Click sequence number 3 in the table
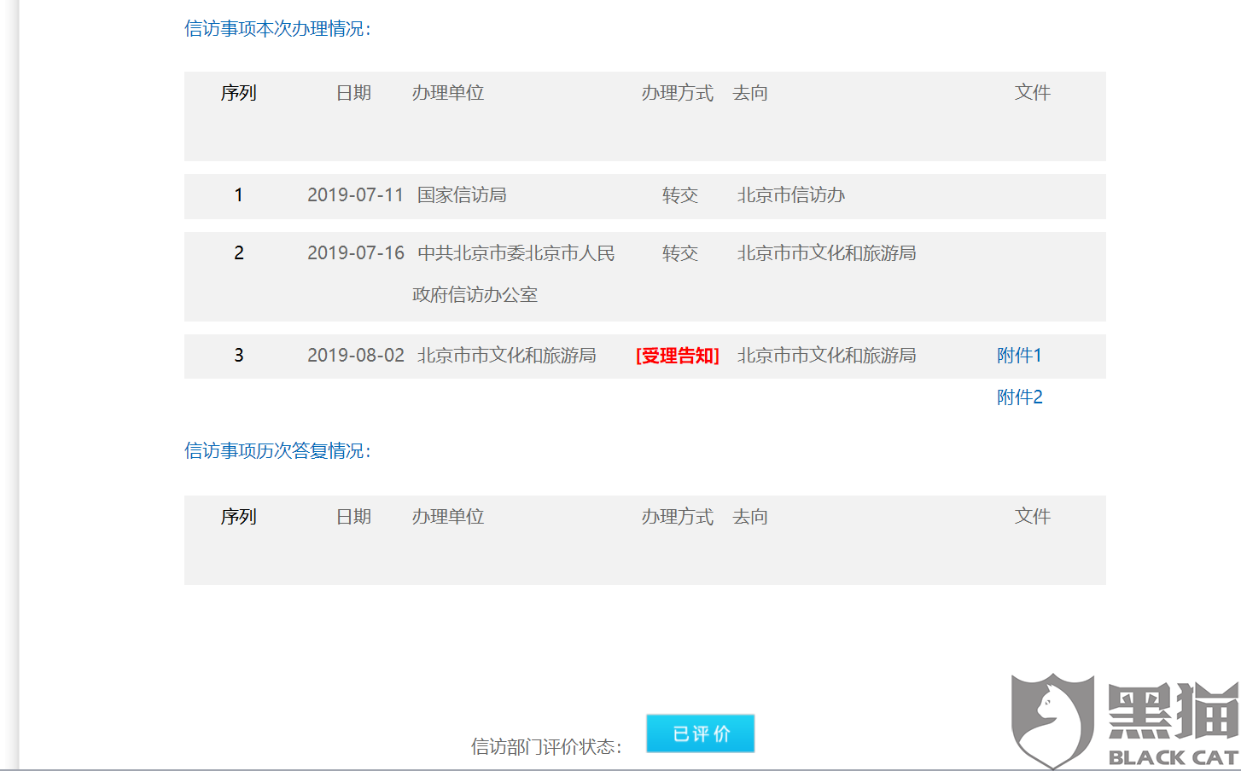The image size is (1241, 771). [239, 356]
